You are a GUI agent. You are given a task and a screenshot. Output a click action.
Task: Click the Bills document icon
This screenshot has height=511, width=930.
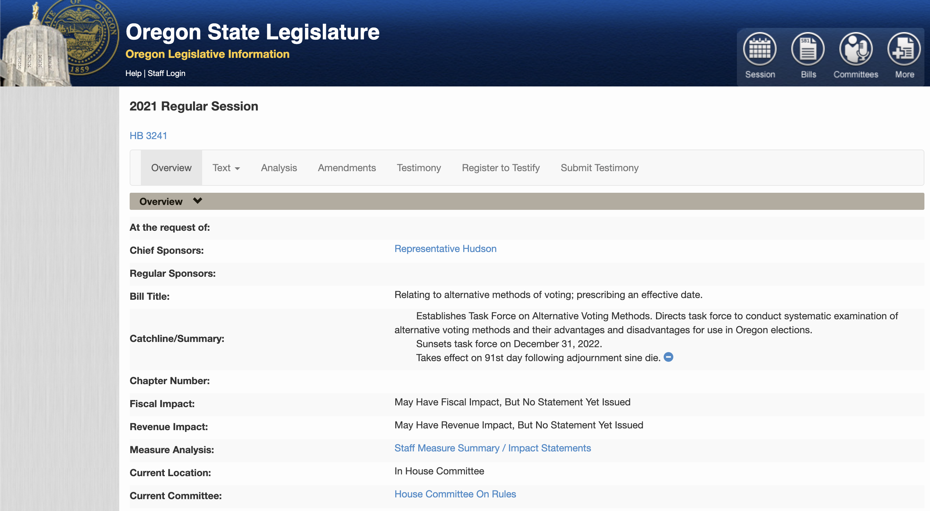coord(808,49)
